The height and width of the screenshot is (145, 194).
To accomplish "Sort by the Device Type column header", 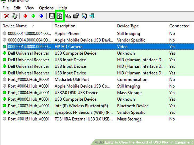I will click(x=128, y=26).
